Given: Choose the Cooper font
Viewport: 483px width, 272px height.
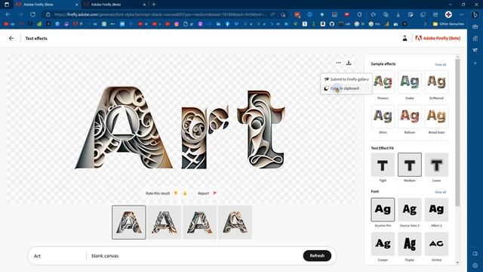Looking at the screenshot, I should (x=383, y=244).
